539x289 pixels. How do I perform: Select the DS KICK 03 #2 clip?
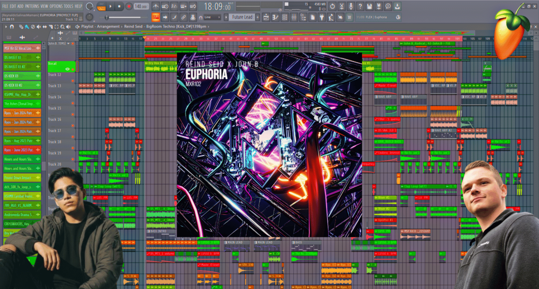[22, 85]
